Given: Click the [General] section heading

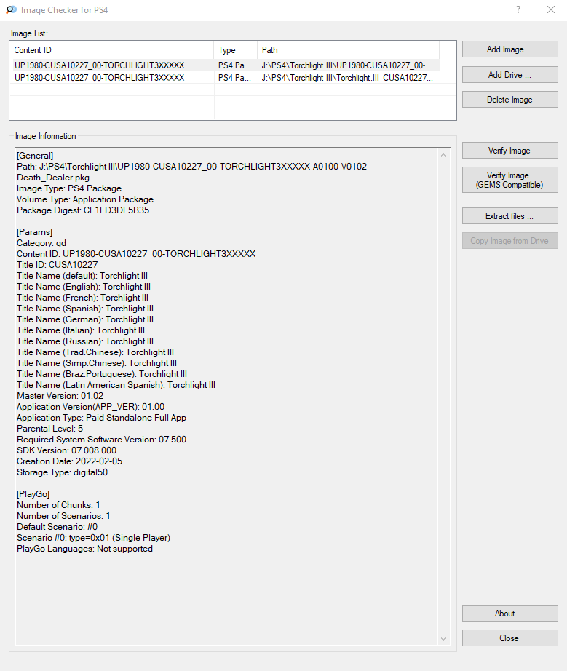Looking at the screenshot, I should [35, 155].
